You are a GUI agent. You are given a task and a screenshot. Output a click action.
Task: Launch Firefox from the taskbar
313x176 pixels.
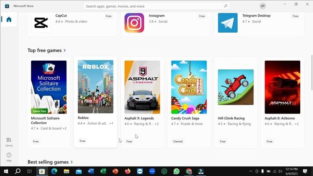click(x=128, y=172)
